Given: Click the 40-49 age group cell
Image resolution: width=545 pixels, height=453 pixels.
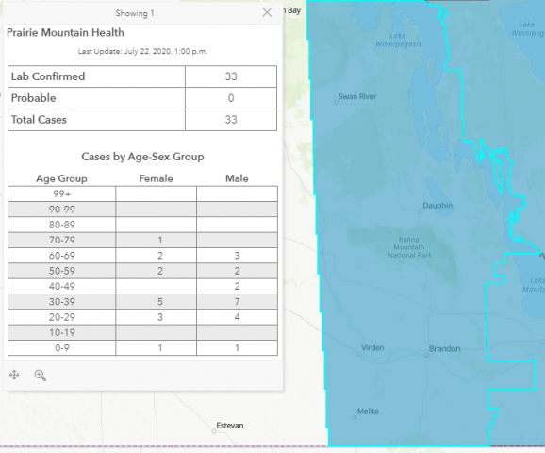Looking at the screenshot, I should pos(62,286).
